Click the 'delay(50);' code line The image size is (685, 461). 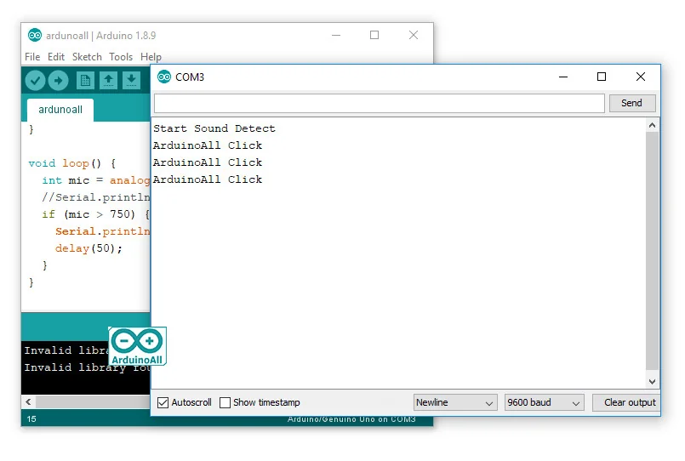88,248
